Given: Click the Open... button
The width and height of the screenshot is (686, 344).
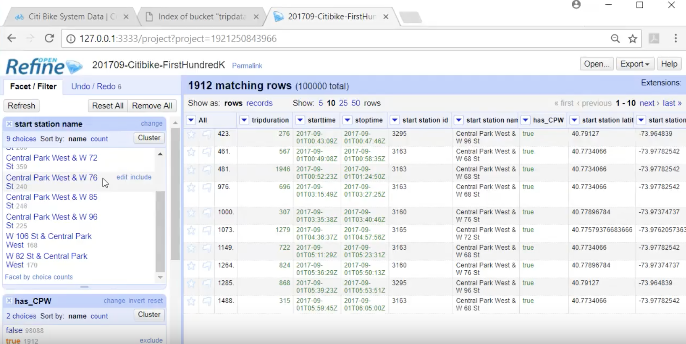Looking at the screenshot, I should pos(597,64).
